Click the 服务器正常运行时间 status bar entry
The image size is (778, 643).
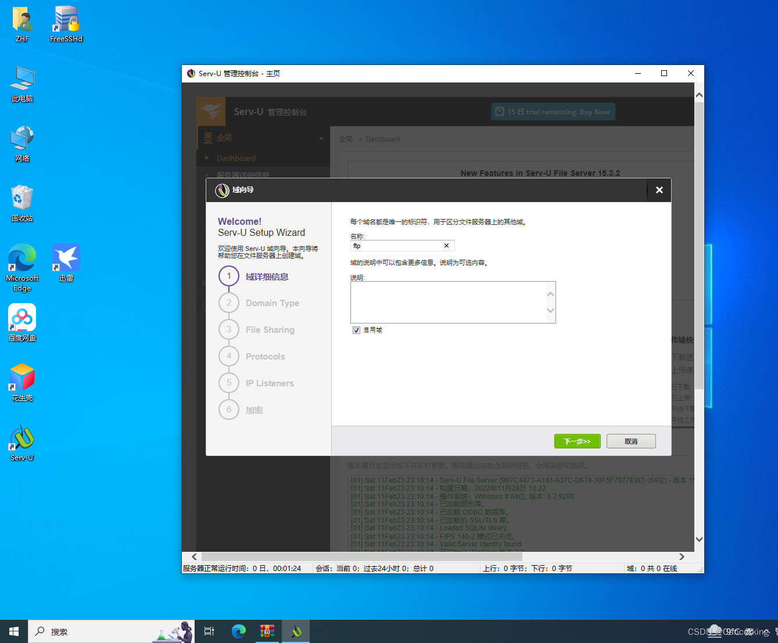click(242, 569)
